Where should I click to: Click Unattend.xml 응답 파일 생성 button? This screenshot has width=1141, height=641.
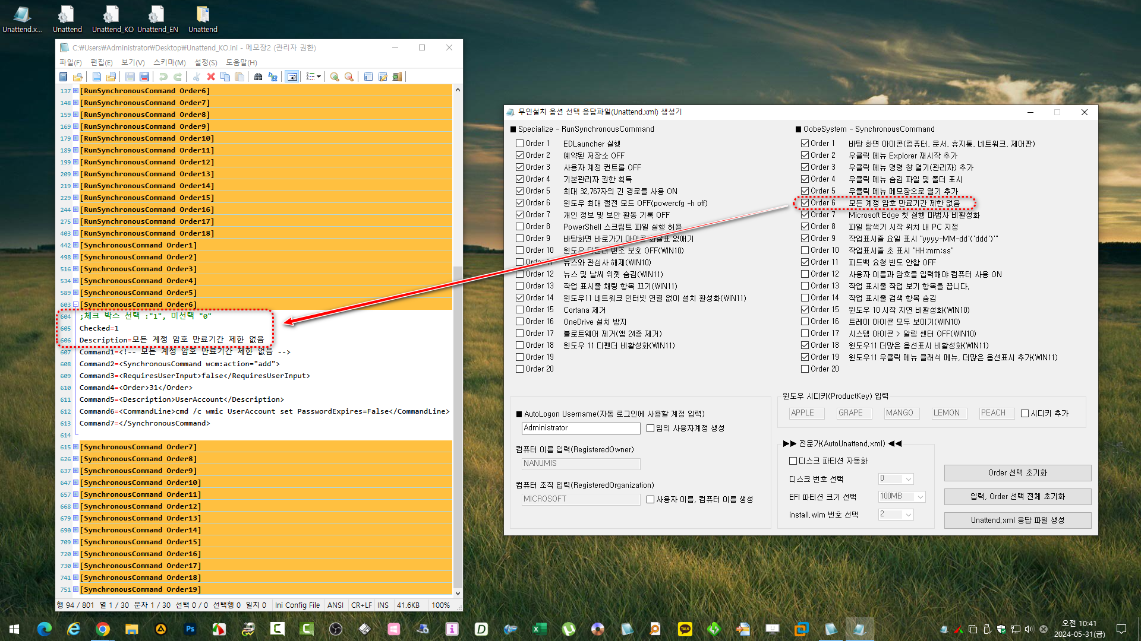tap(1017, 520)
